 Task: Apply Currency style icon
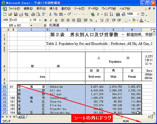coord(85,20)
